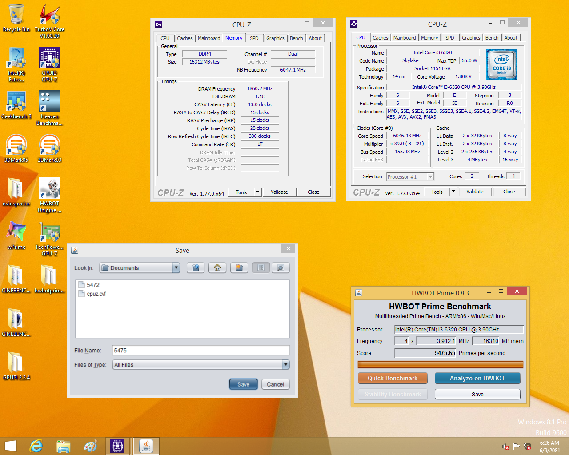Open 3DMark05 desktop icon
The height and width of the screenshot is (455, 569).
(16, 148)
